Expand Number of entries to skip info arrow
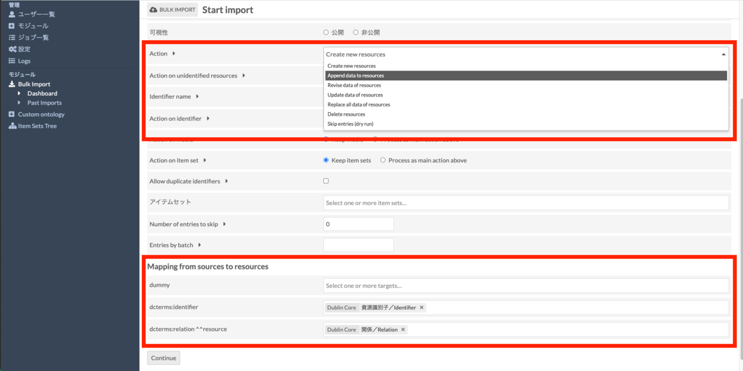Screen dimensions: 743x371 (224, 224)
